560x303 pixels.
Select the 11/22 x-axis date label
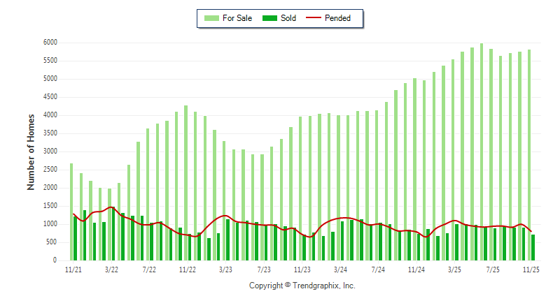pos(187,269)
